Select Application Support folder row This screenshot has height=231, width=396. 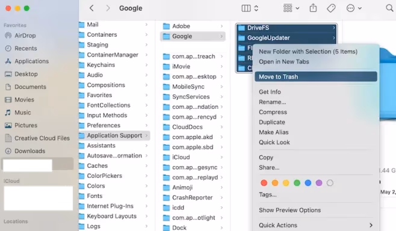point(114,135)
